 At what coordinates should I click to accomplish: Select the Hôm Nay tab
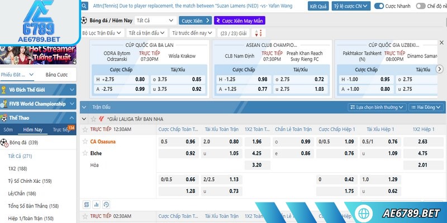click(33, 130)
